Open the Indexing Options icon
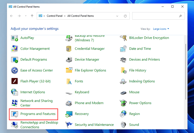Image resolution: width=194 pixels, height=133 pixels. [123, 81]
